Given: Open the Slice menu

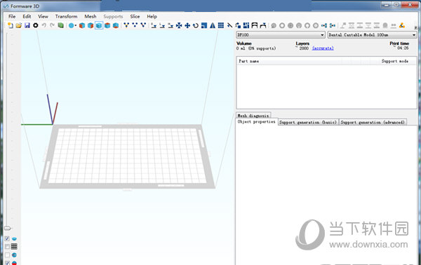Looking at the screenshot, I should (135, 16).
